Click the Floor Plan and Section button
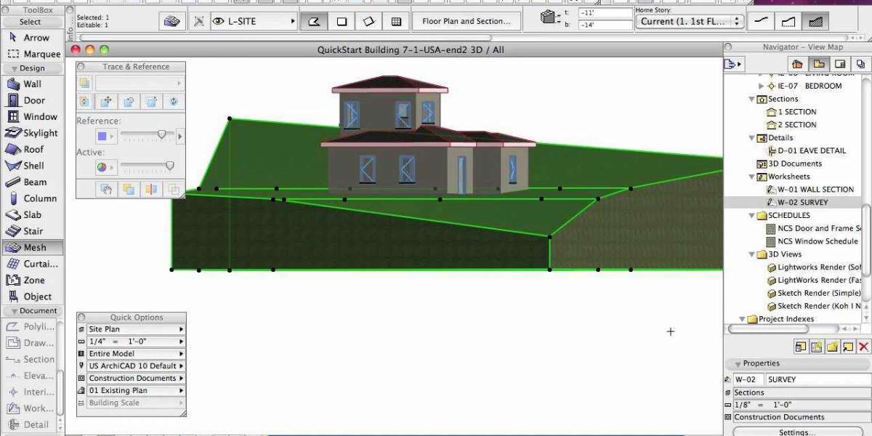The image size is (872, 436). point(467,22)
